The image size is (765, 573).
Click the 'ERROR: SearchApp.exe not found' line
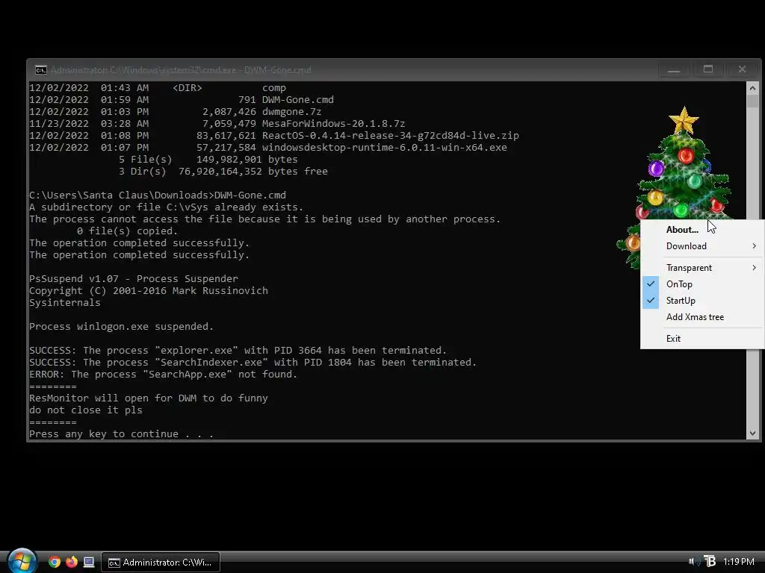coord(164,375)
